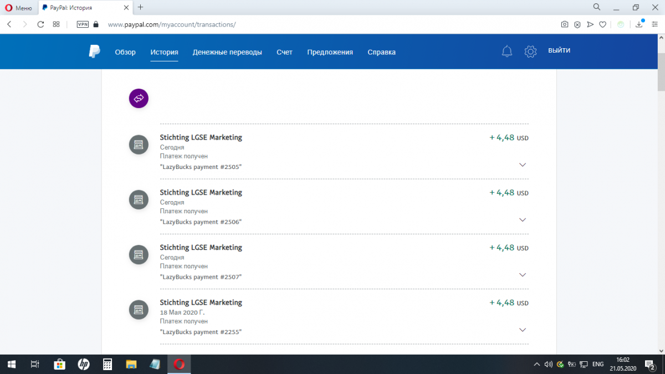Open Task View on taskbar
This screenshot has height=374, width=665.
coord(34,364)
